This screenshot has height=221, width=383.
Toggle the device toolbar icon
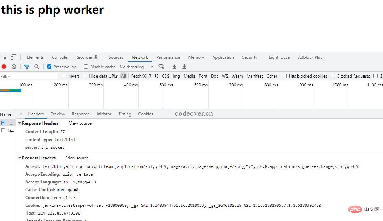(x=14, y=57)
